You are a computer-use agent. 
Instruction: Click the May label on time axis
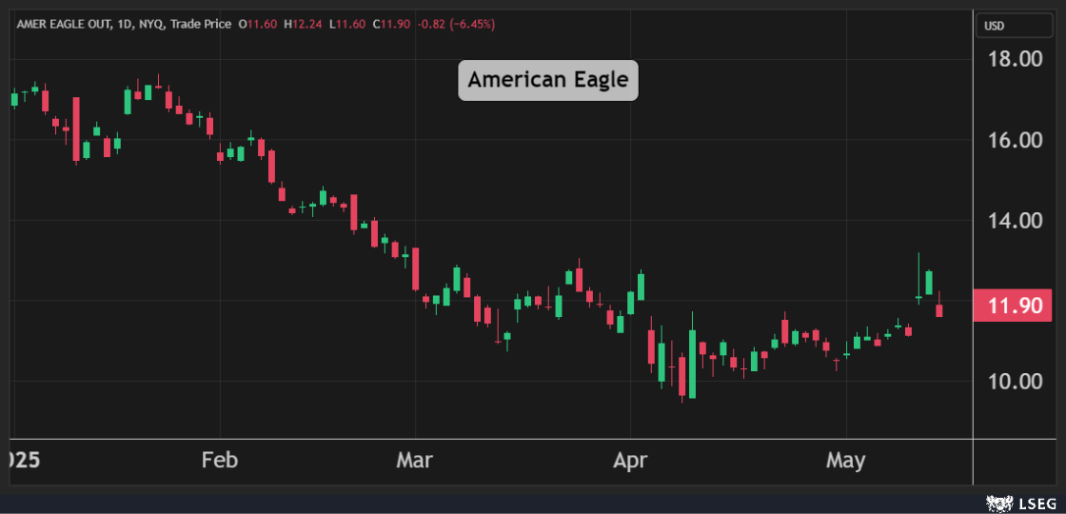click(x=845, y=462)
